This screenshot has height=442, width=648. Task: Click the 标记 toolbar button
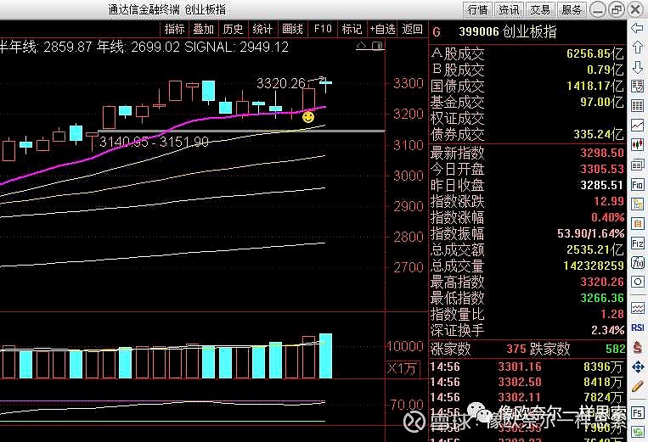352,29
